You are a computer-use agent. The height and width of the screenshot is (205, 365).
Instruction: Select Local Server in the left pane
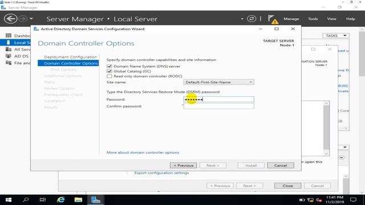15,43
